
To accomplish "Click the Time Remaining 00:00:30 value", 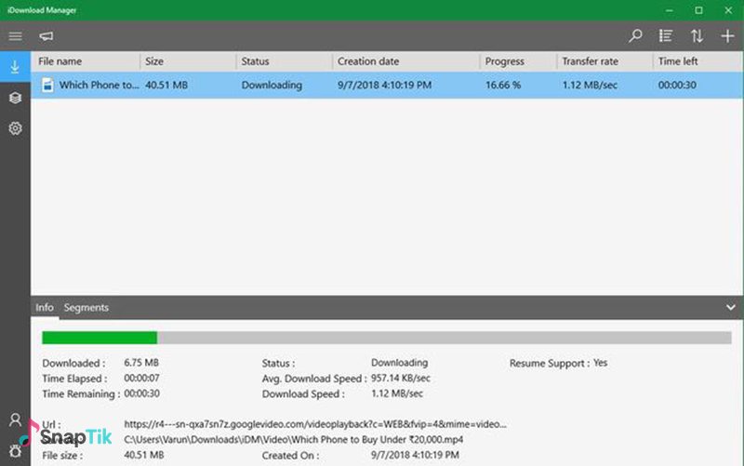I will 141,393.
